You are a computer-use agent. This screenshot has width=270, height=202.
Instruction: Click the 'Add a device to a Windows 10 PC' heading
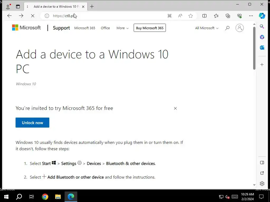[92, 62]
